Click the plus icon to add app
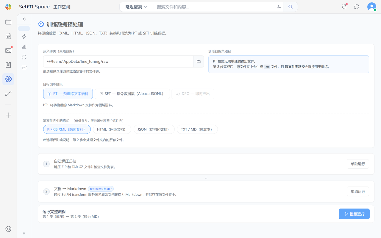 (8, 115)
